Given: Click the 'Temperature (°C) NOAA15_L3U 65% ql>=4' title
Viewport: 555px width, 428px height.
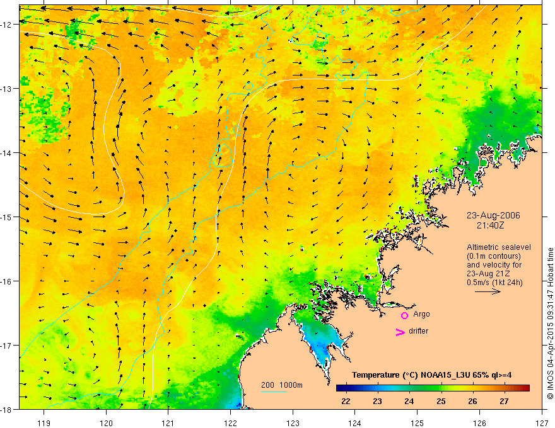Looking at the screenshot, I should [x=431, y=375].
